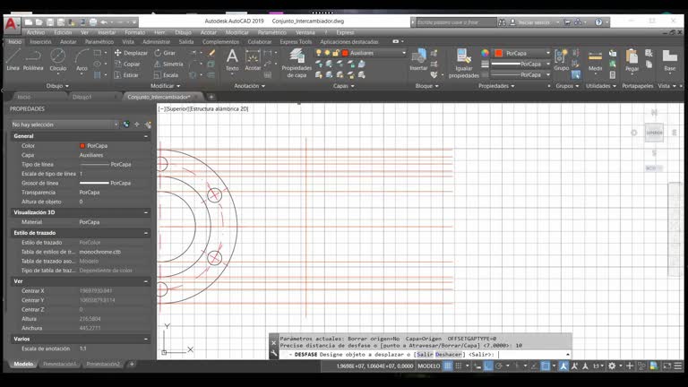Image resolution: width=688 pixels, height=387 pixels.
Task: Open the 'No hay selección' dropdown
Action: click(64, 125)
